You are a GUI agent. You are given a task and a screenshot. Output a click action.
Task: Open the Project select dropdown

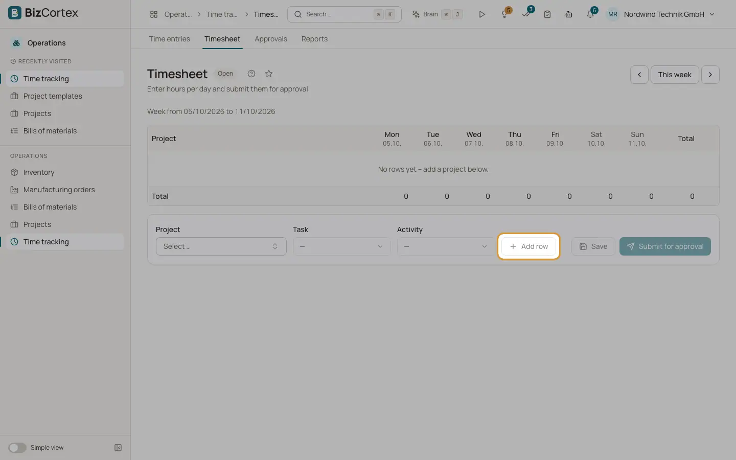click(x=221, y=246)
